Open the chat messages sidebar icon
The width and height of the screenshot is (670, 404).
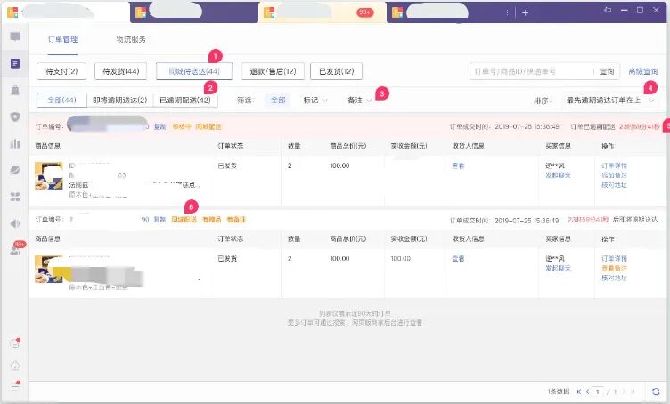point(15,36)
